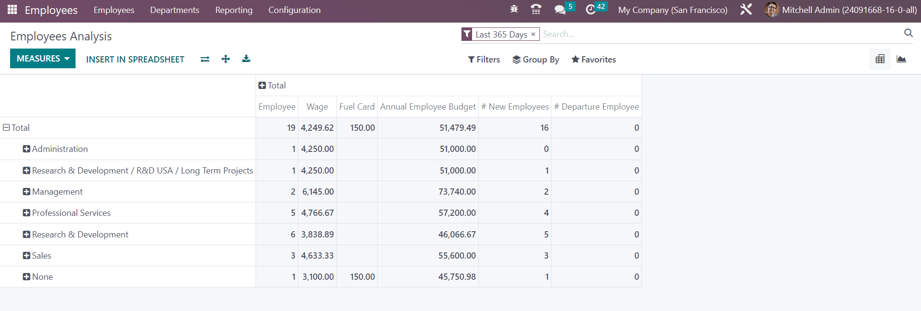Viewport: 921px width, 311px height.
Task: Expand the Administration row
Action: click(x=26, y=149)
